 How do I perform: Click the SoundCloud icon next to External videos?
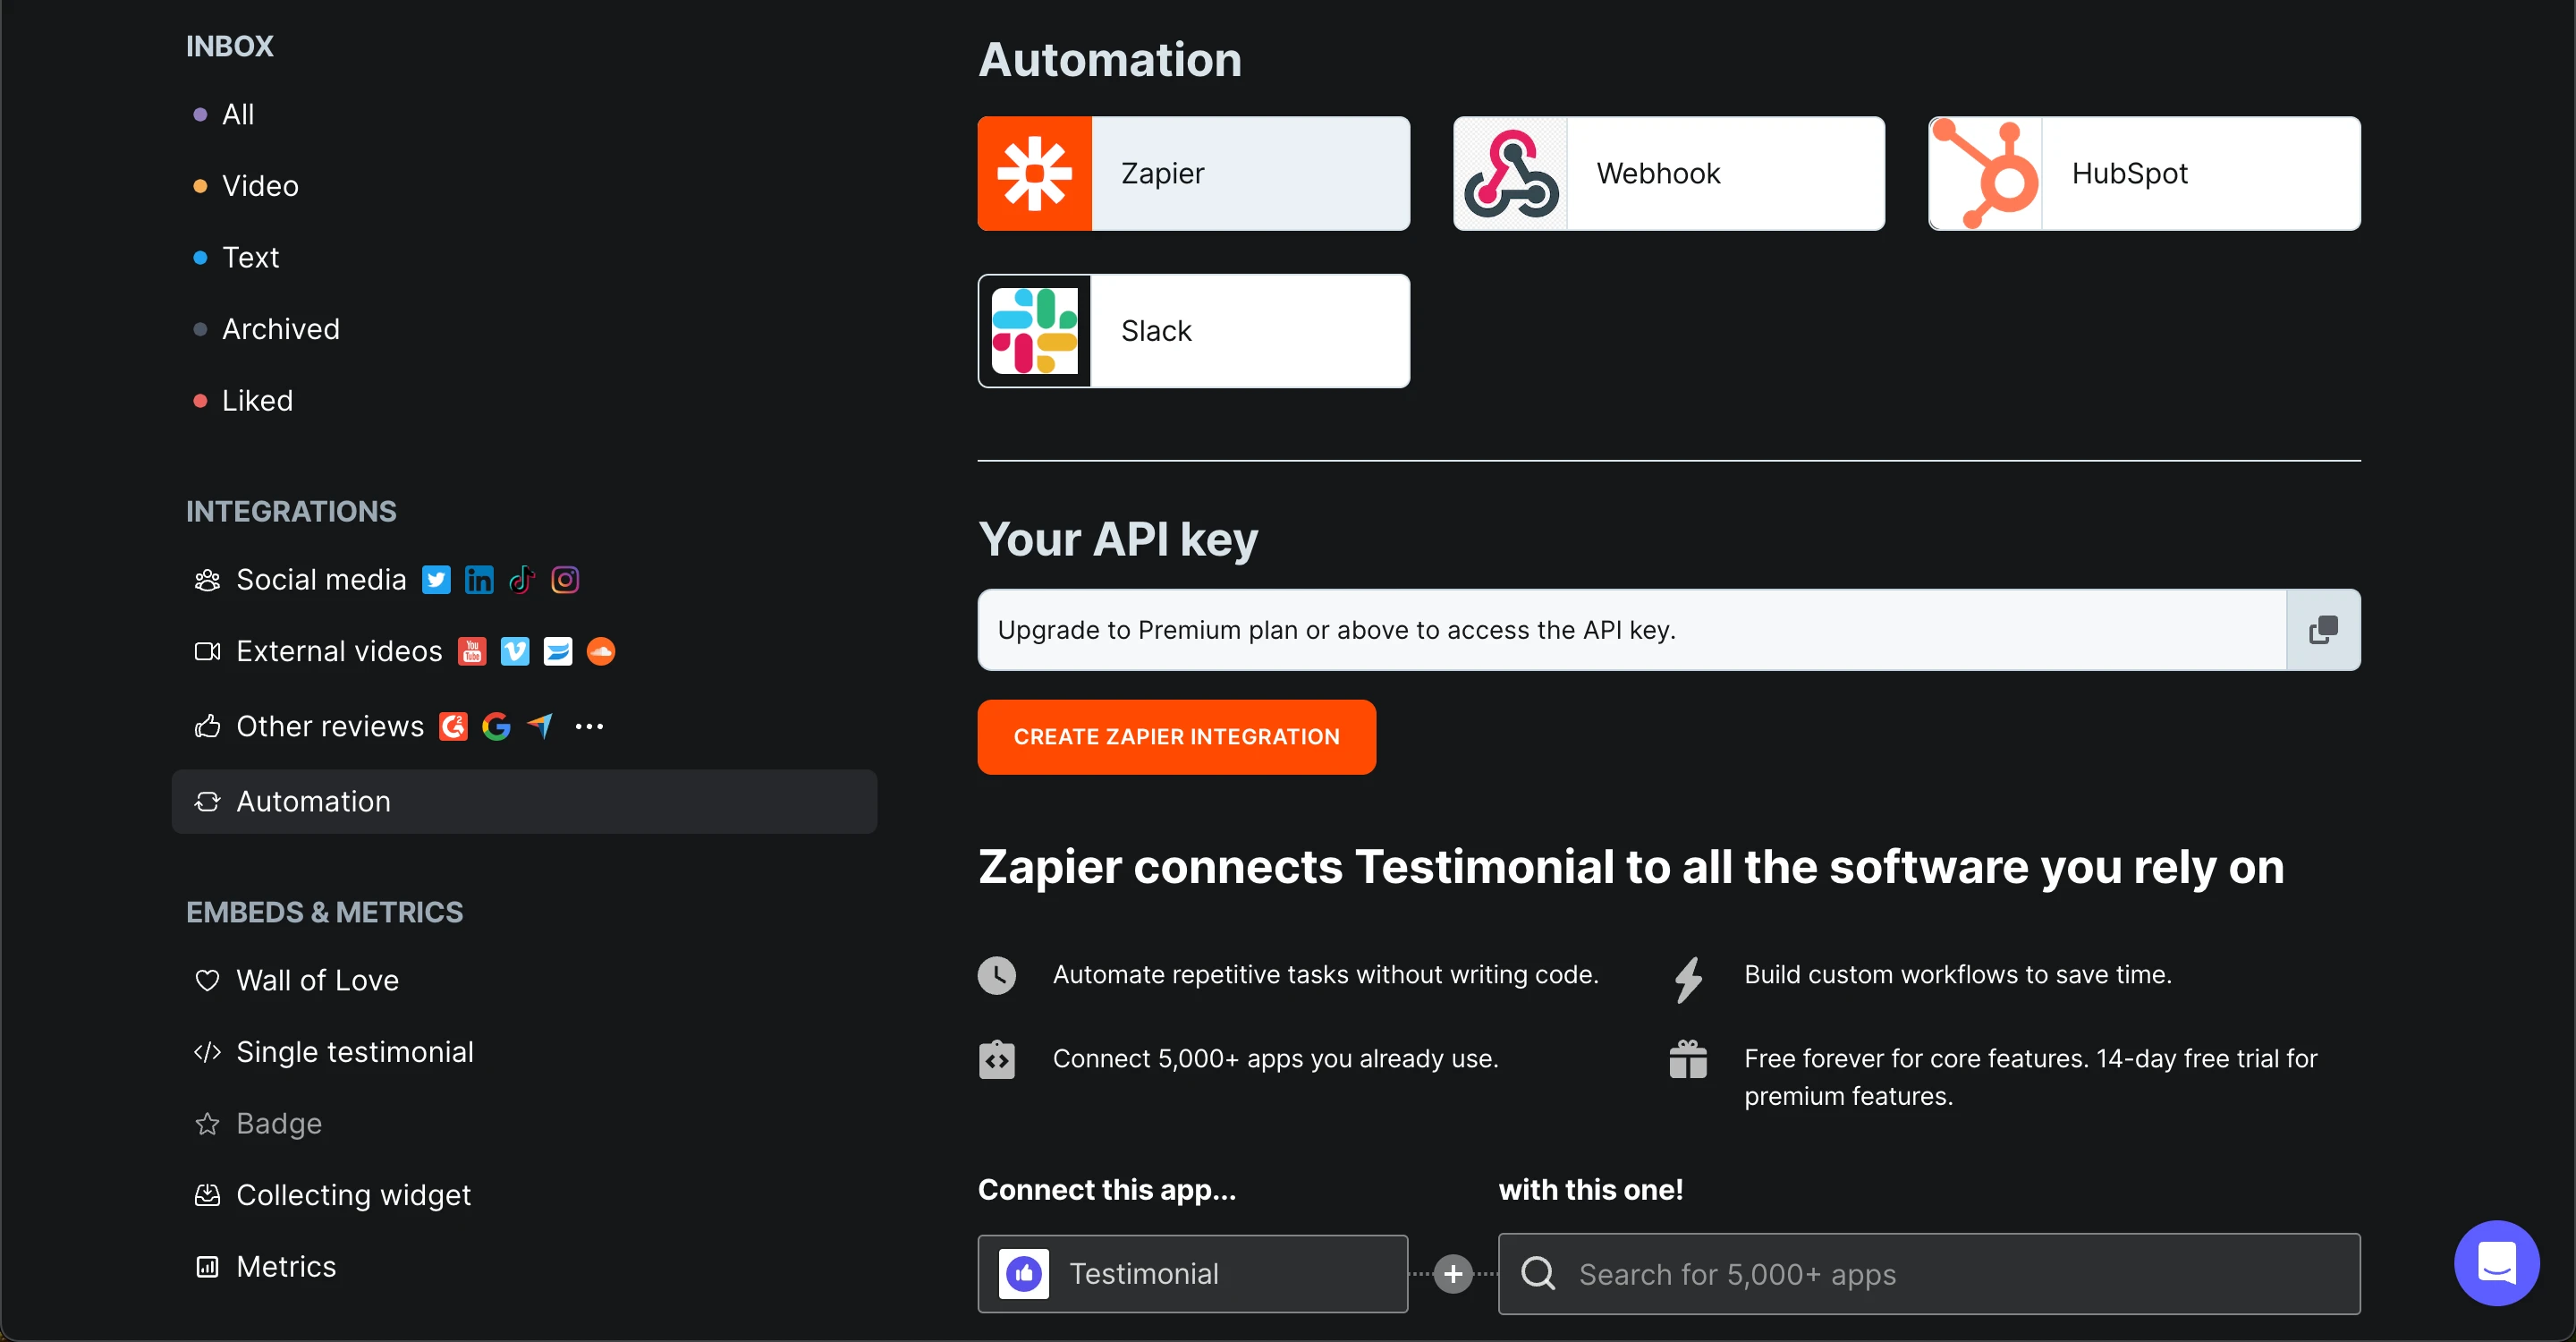coord(601,652)
